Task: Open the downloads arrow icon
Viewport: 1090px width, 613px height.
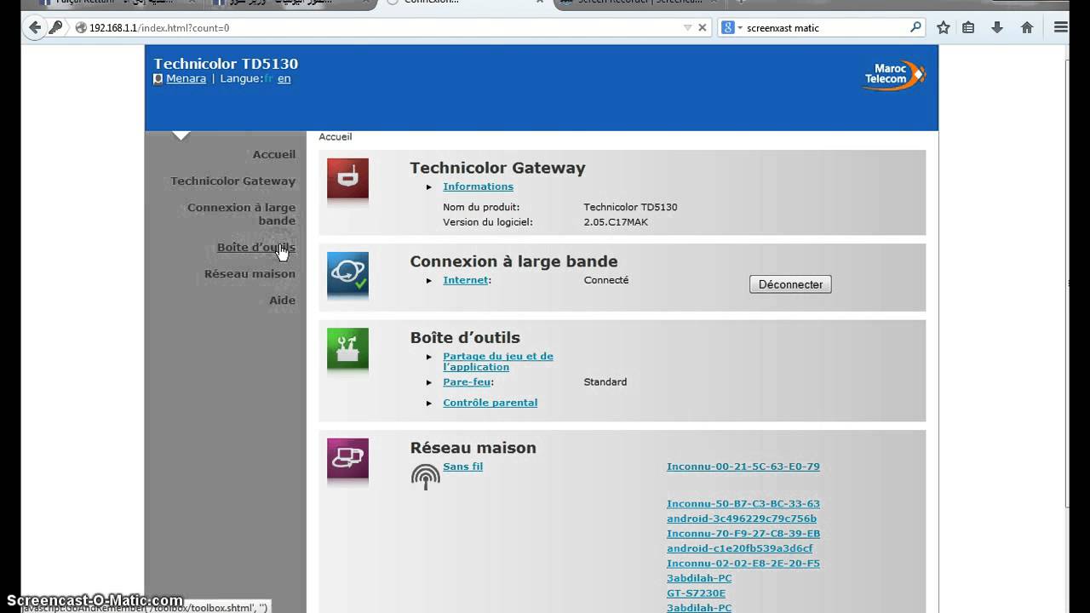Action: coord(997,27)
